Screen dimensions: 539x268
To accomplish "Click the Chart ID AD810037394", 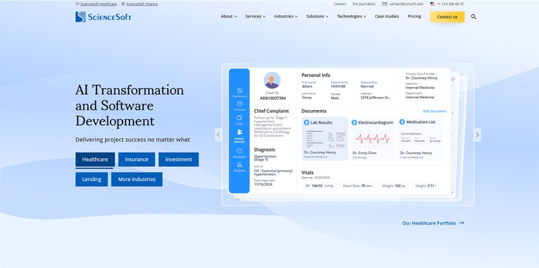I will (x=273, y=98).
